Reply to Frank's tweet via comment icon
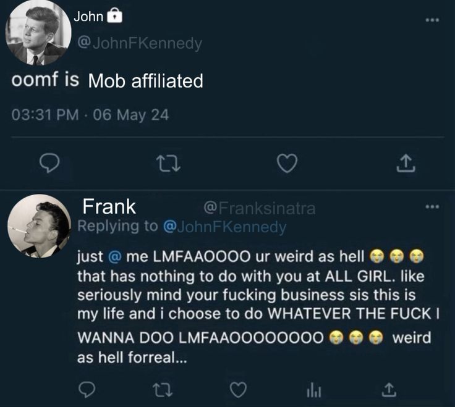The image size is (455, 407). pos(88,388)
